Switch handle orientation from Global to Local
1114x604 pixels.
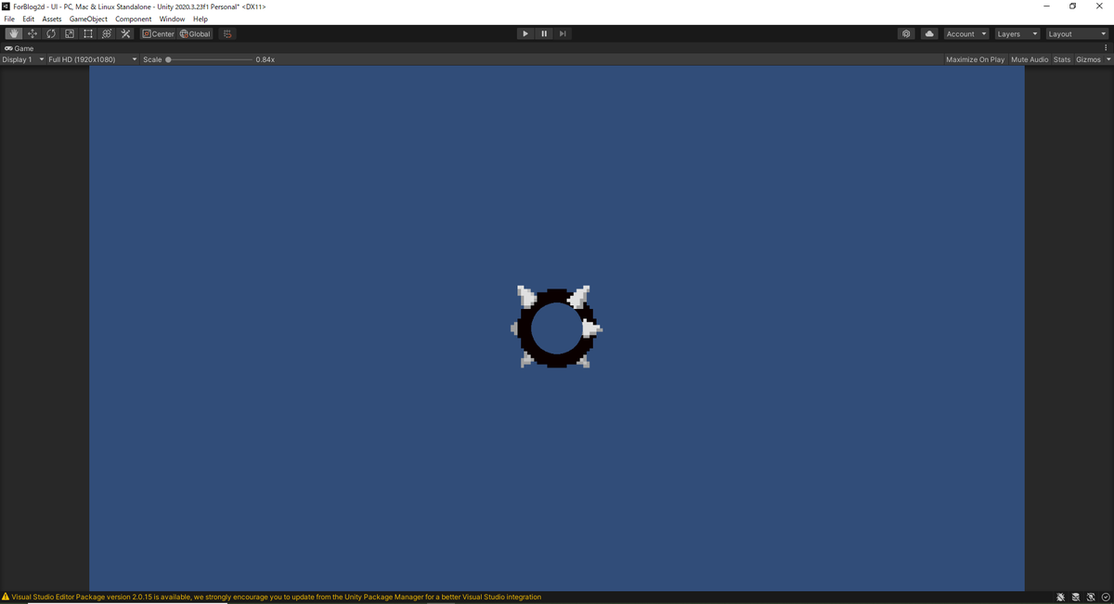point(194,33)
